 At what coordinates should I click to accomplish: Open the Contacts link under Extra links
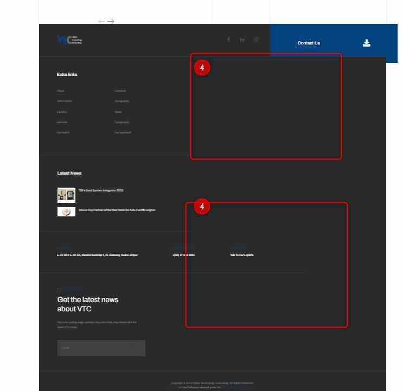[x=120, y=91]
